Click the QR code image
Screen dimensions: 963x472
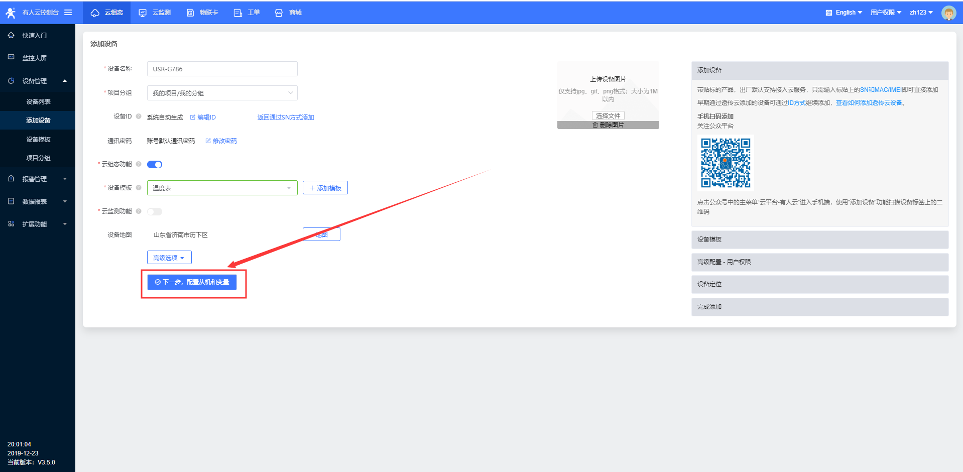(x=726, y=163)
